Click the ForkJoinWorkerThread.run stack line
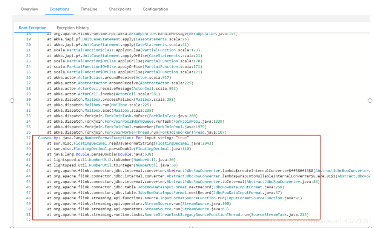Viewport: 374px width, 228px height. pyautogui.click(x=137, y=132)
